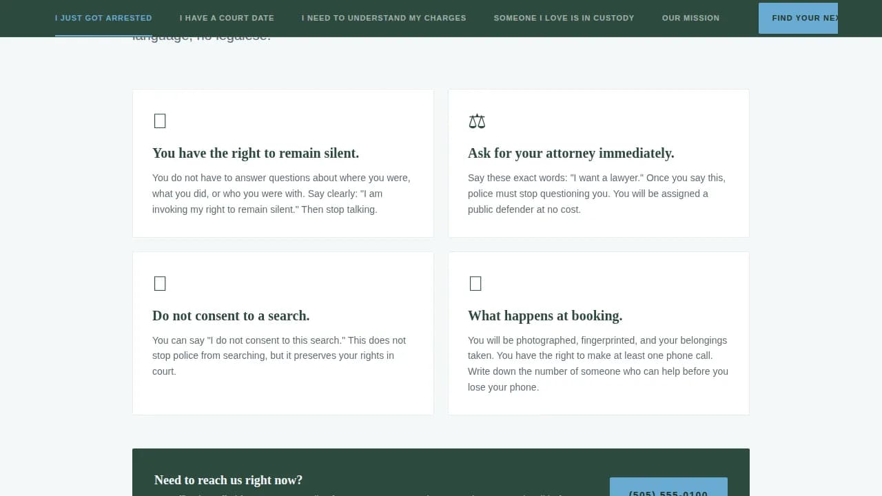
Task: Select the Do not consent to a search heading
Action: pos(231,316)
